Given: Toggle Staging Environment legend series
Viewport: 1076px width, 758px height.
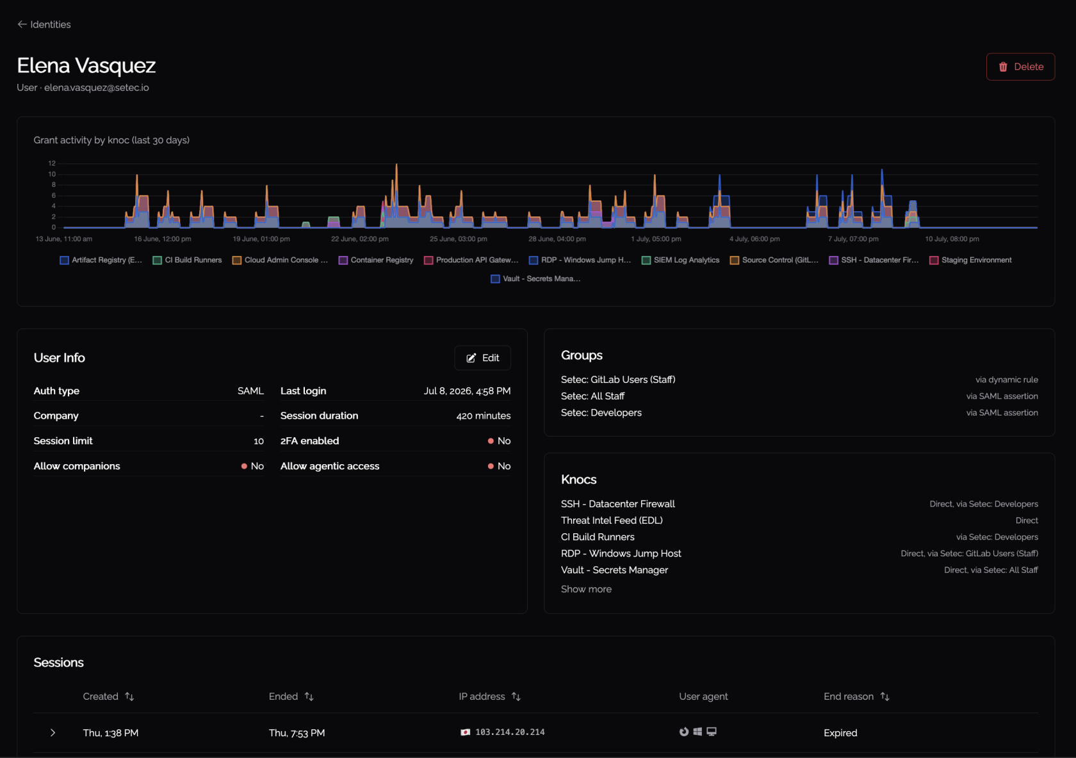Looking at the screenshot, I should click(970, 260).
